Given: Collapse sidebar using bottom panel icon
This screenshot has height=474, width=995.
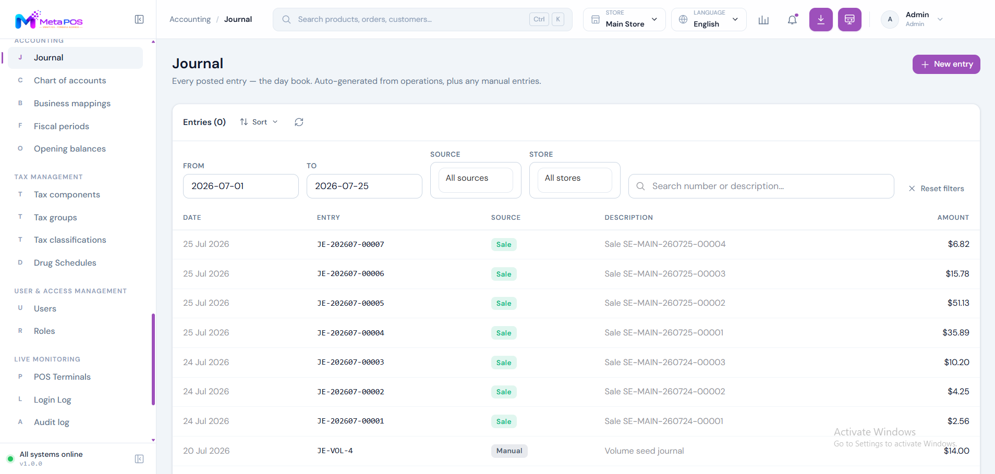Looking at the screenshot, I should point(139,459).
